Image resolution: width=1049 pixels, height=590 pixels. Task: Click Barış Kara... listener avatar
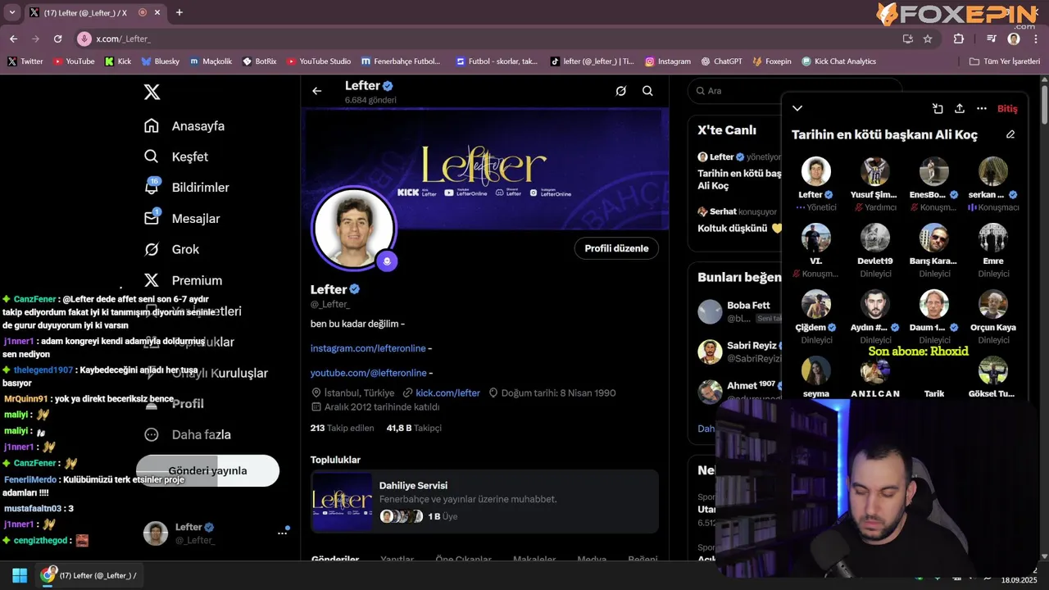click(x=934, y=238)
